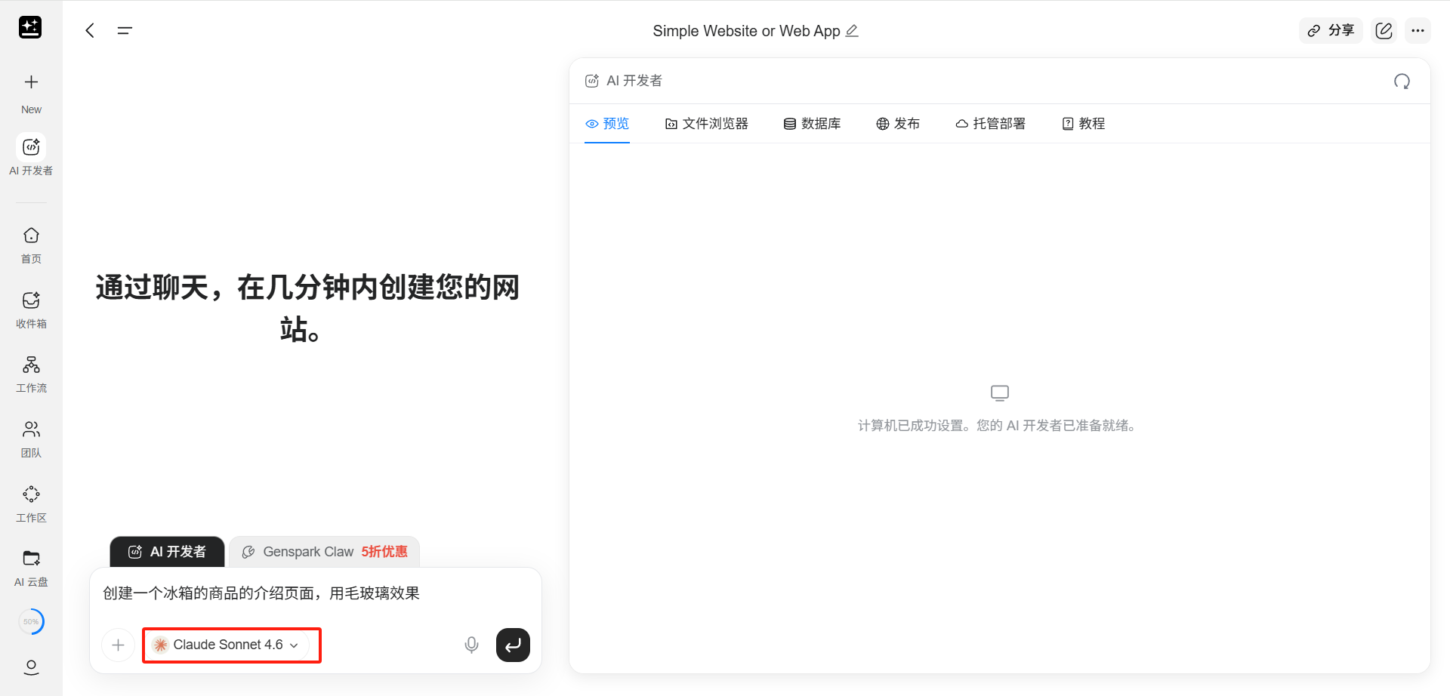Click the plus attachment button in chat box
Viewport: 1450px width, 696px height.
[118, 645]
